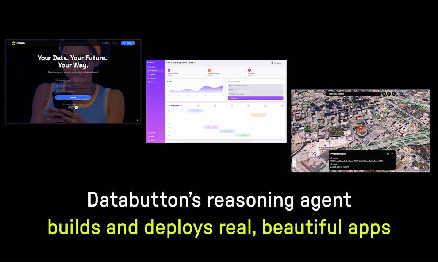Click the Hold My Spot button
Viewport: 438px width, 262px height.
point(128,43)
